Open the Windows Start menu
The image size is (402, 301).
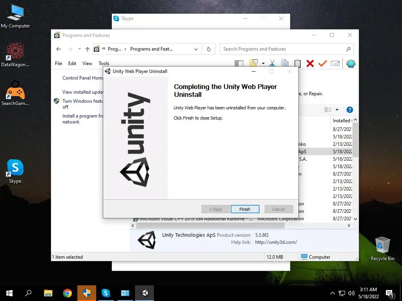pos(9,293)
